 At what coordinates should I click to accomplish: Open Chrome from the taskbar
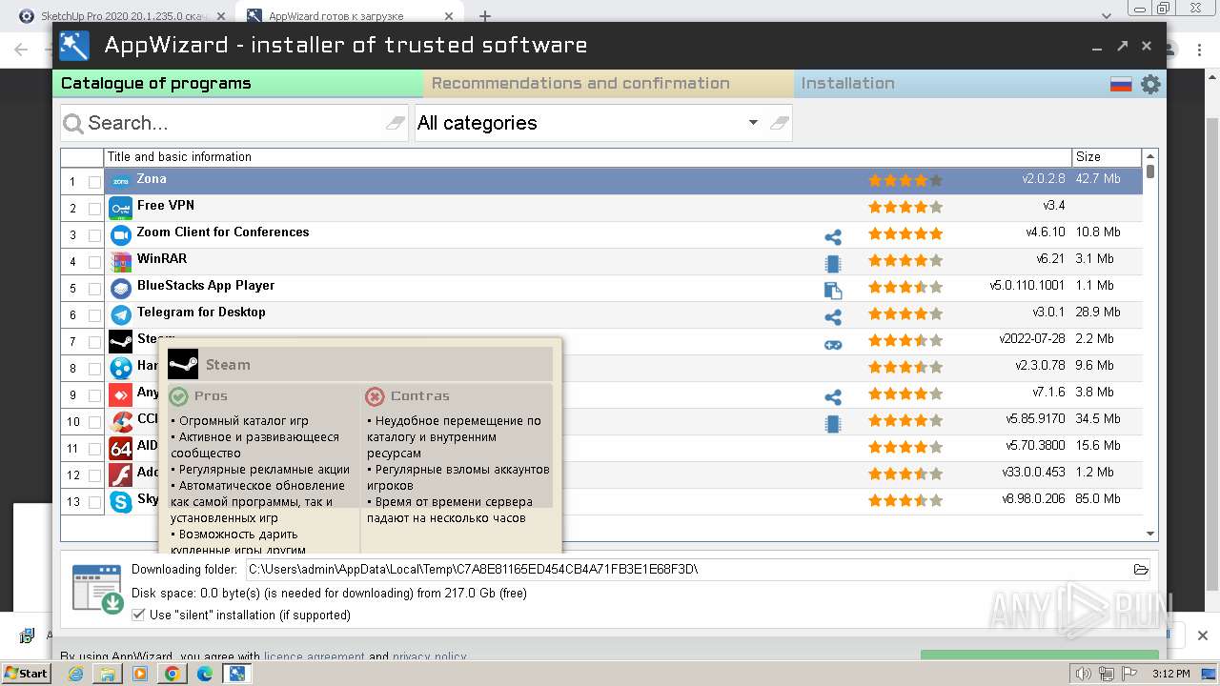(172, 674)
